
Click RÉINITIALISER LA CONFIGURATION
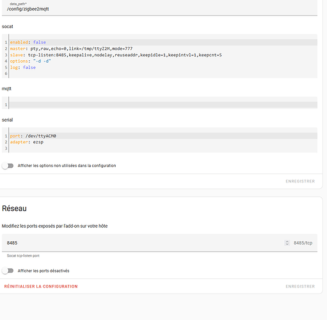[41, 287]
